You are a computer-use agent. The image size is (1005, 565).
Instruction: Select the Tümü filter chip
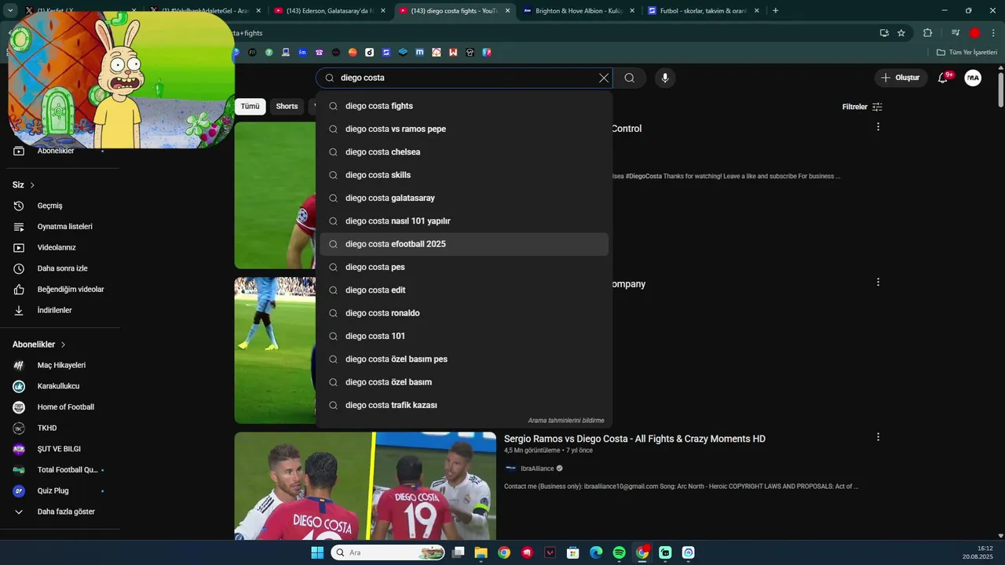(250, 106)
